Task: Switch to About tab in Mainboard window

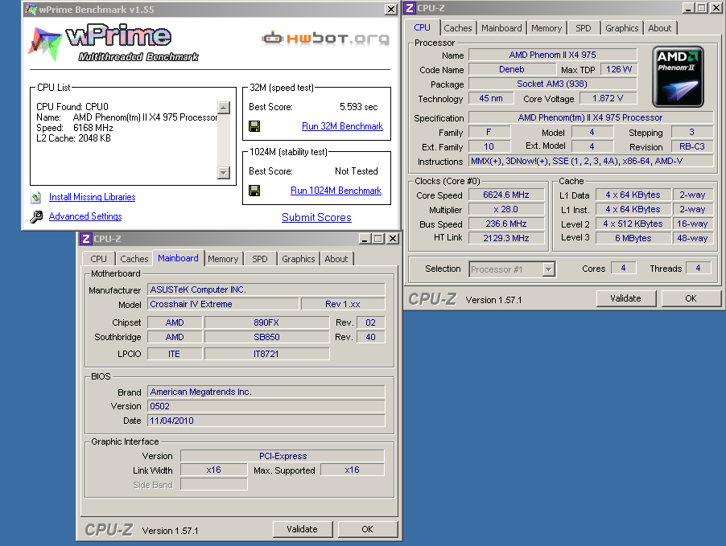Action: point(336,259)
